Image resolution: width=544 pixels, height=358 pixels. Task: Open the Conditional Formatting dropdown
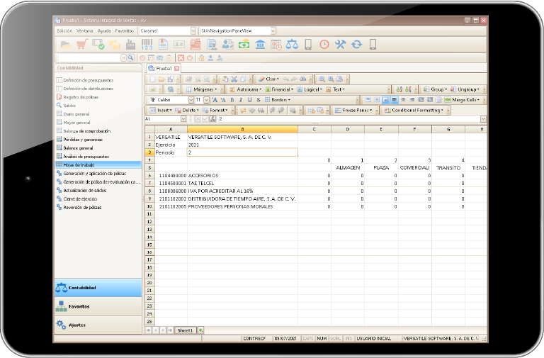tap(414, 111)
